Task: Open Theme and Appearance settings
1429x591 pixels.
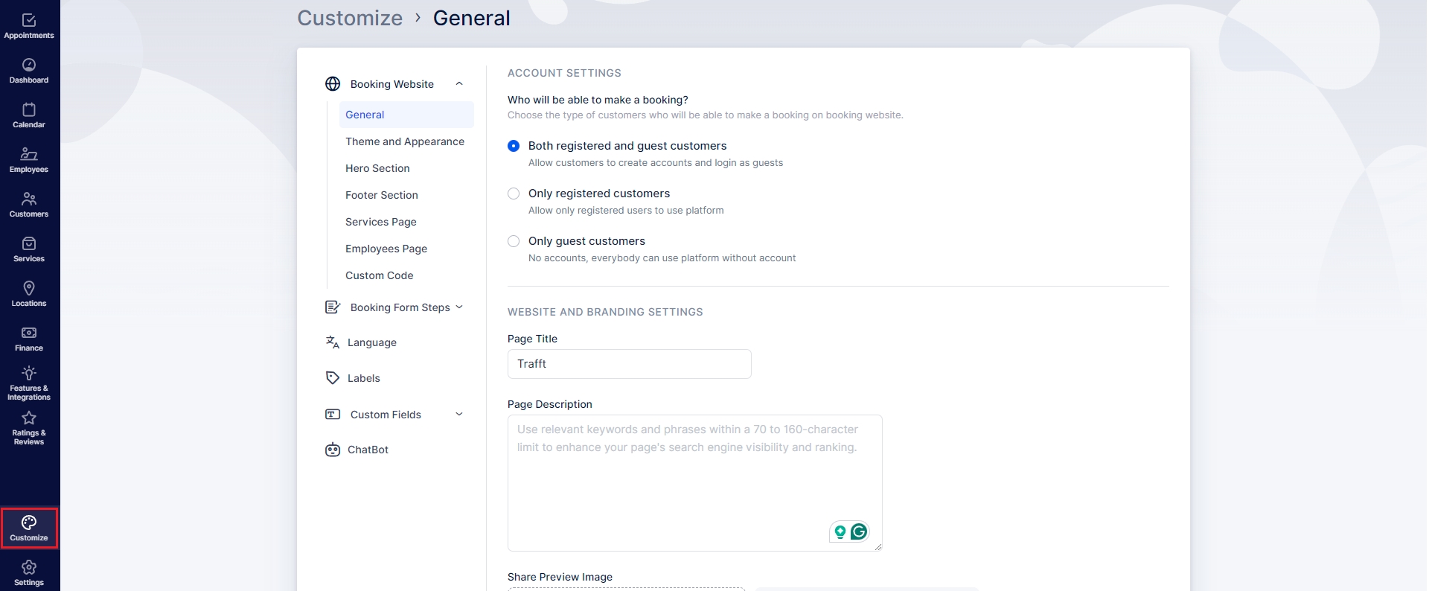Action: click(404, 141)
